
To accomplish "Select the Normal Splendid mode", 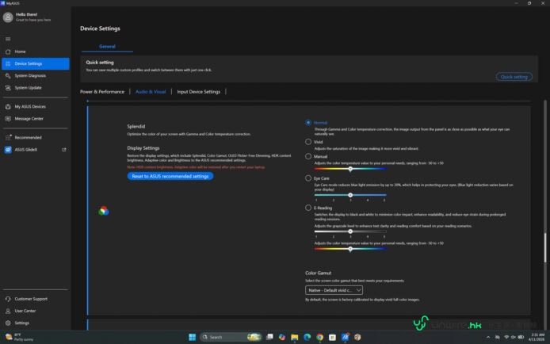I will pos(308,122).
